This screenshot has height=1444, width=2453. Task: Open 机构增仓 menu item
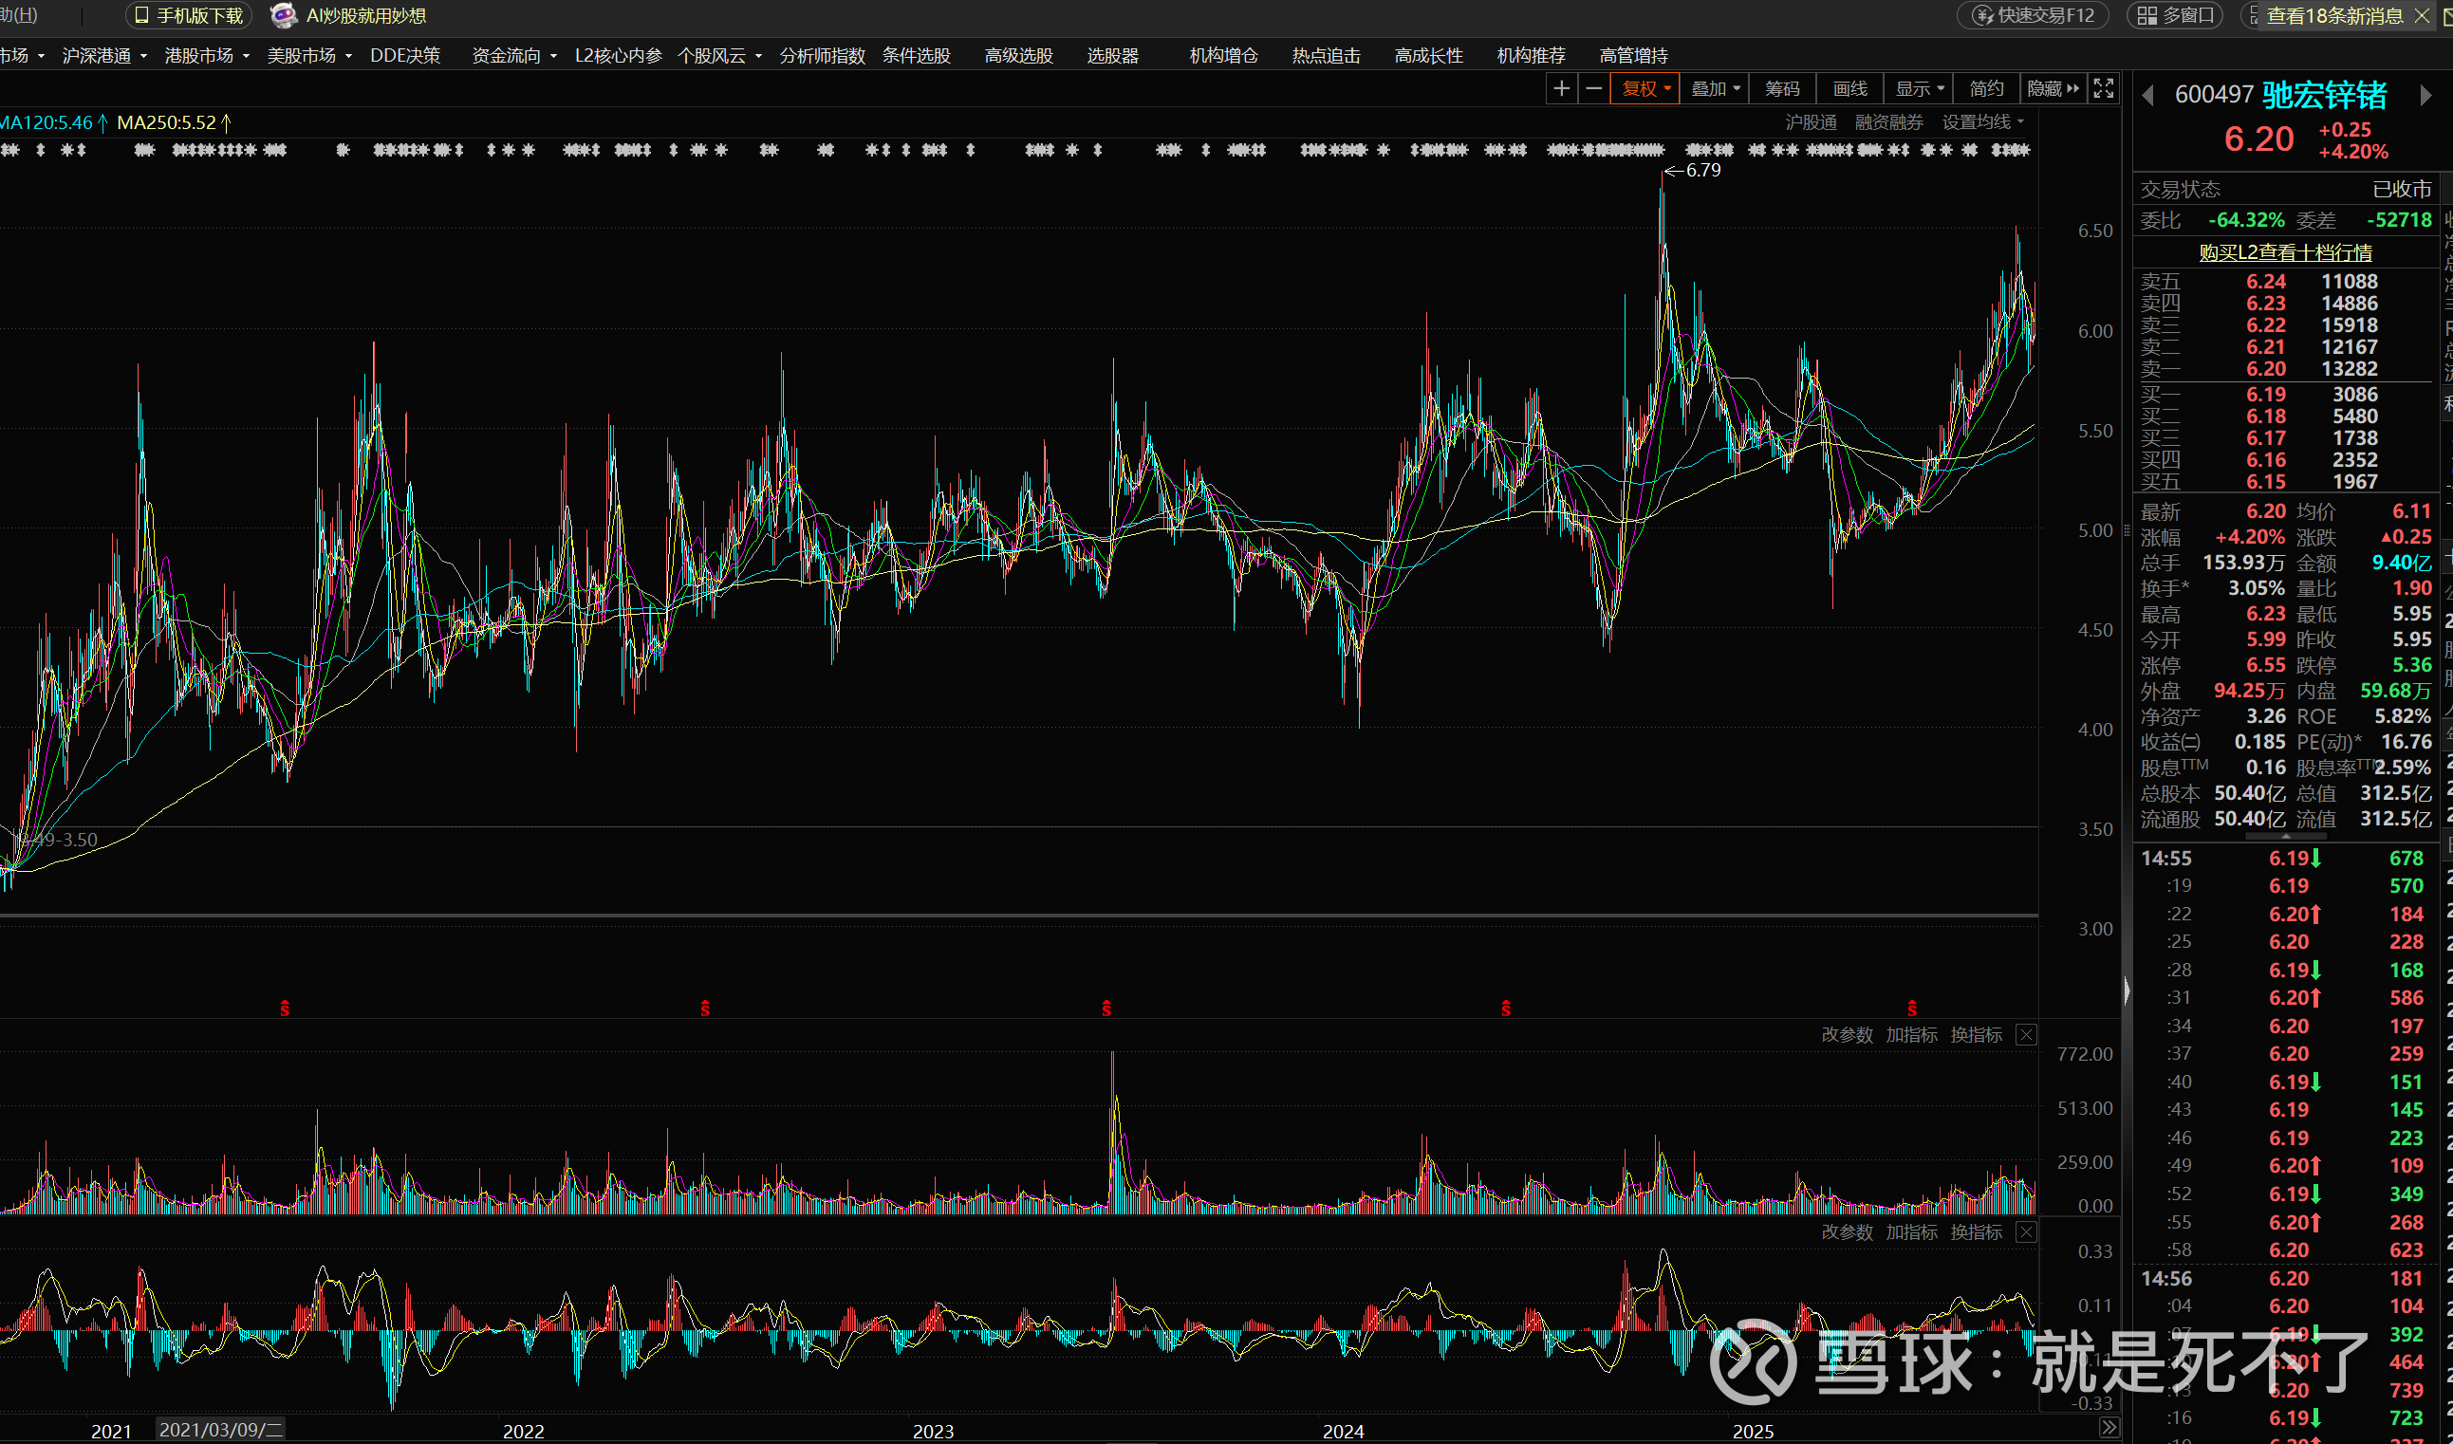coord(1222,55)
